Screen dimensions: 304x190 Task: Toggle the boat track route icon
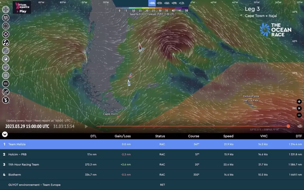pos(6,51)
